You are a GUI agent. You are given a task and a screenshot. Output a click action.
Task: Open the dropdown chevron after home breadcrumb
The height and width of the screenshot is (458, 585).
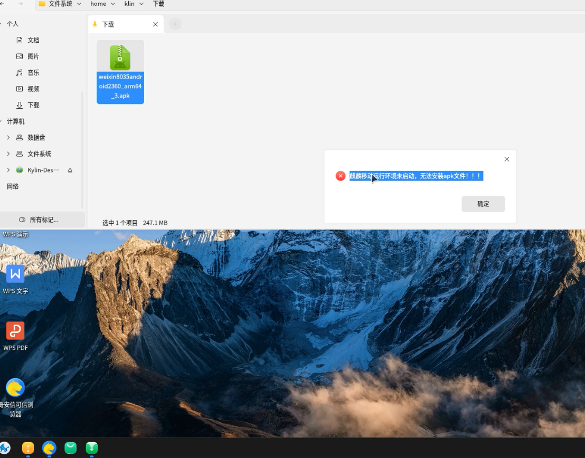[x=112, y=4]
